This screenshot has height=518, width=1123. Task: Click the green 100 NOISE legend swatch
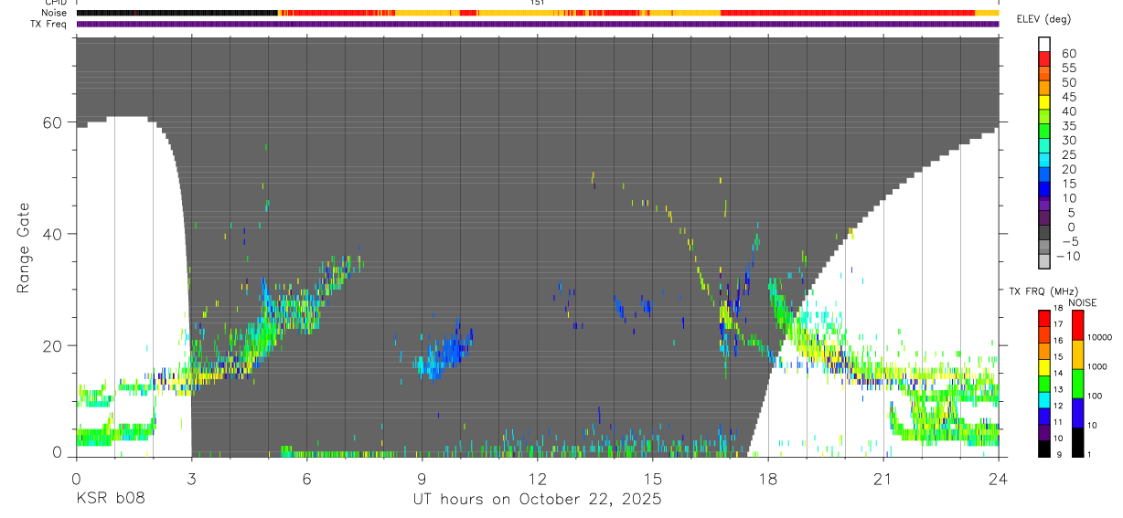1077,383
